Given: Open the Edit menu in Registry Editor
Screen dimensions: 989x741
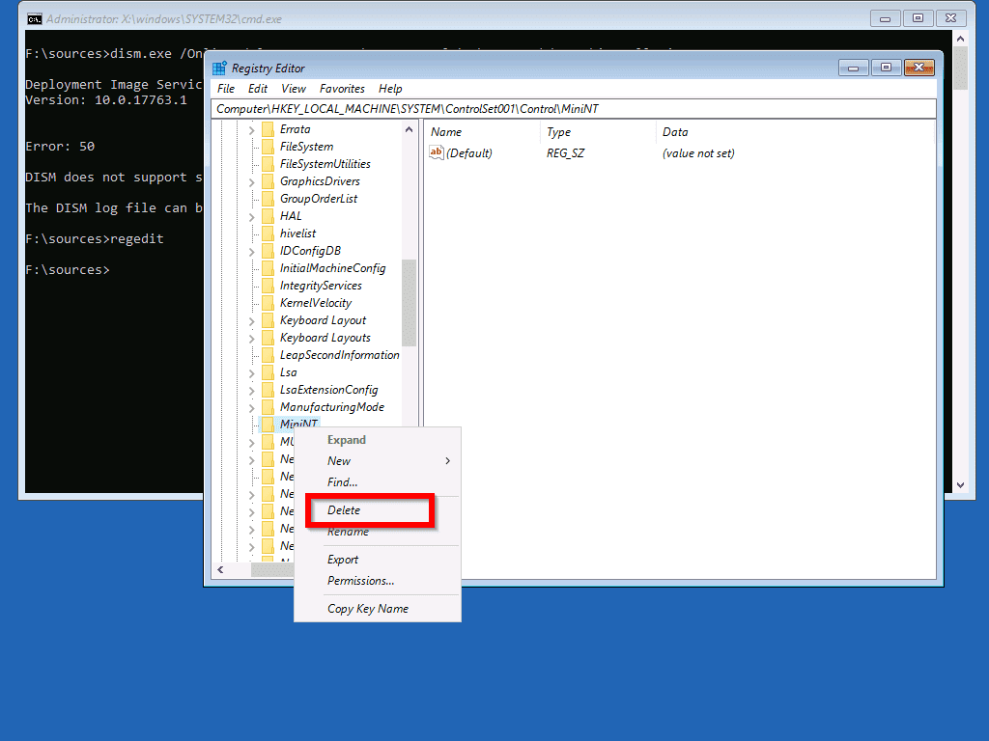Looking at the screenshot, I should coord(257,89).
